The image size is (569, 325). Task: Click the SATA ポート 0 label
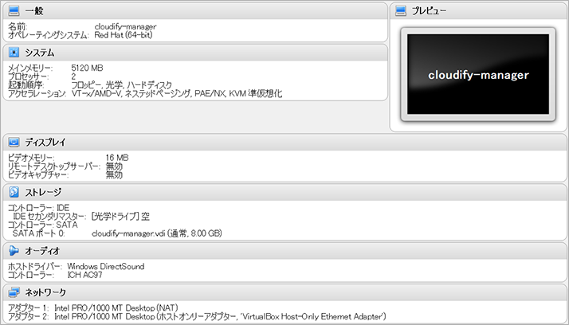pyautogui.click(x=39, y=233)
